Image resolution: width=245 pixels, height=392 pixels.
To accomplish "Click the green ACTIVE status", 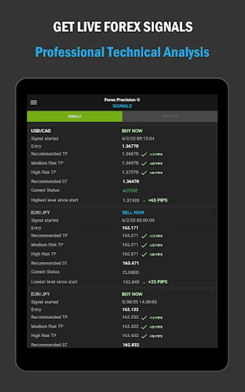I will click(x=130, y=191).
